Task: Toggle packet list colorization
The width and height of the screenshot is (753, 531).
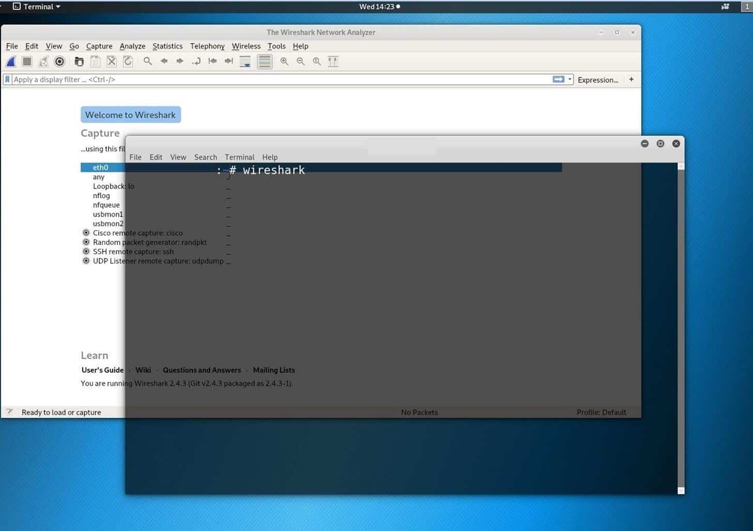Action: (264, 62)
